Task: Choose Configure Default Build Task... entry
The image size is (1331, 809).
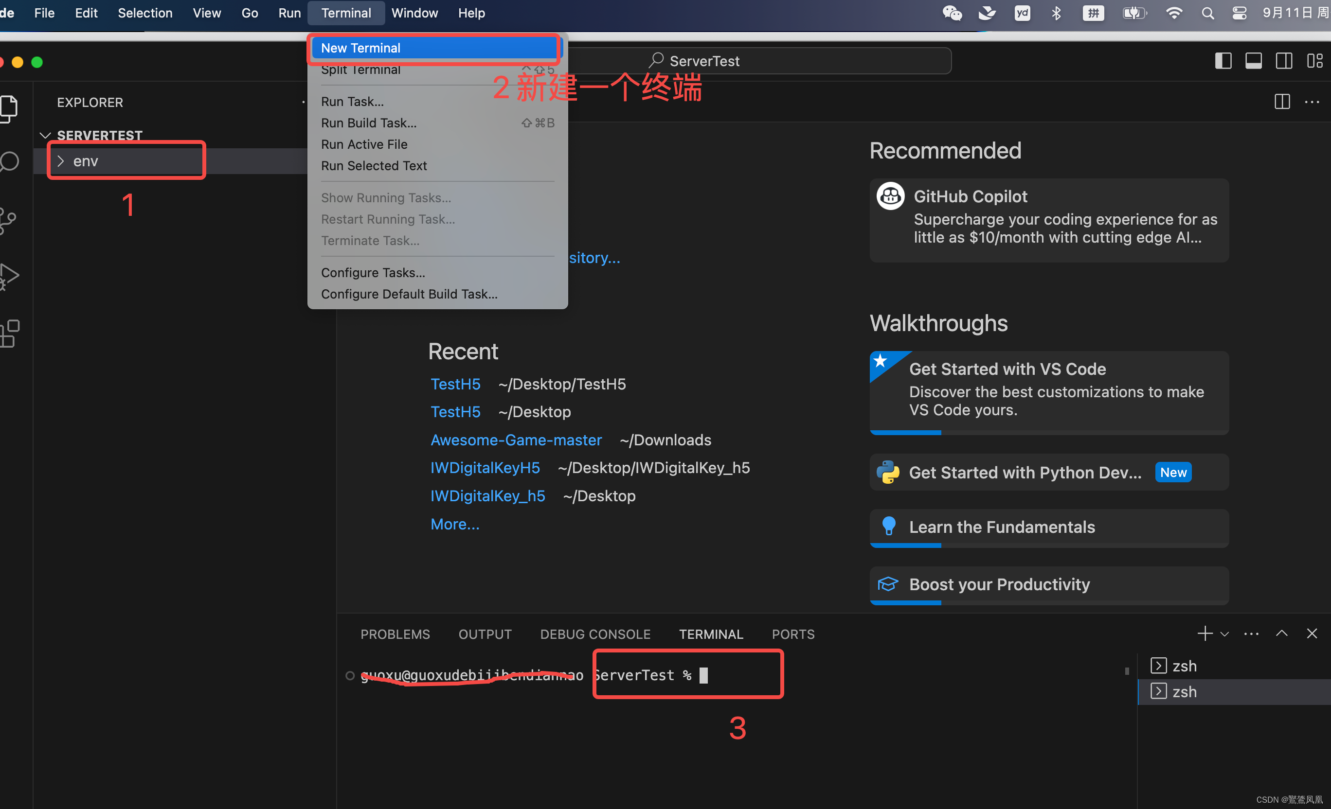Action: pos(437,294)
